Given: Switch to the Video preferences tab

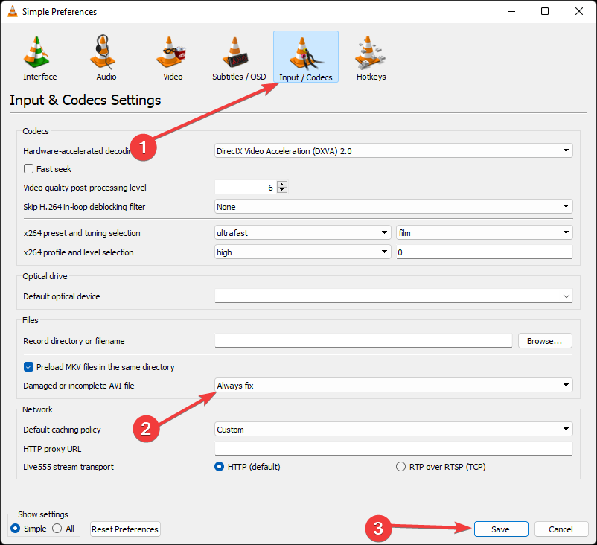Looking at the screenshot, I should click(172, 56).
